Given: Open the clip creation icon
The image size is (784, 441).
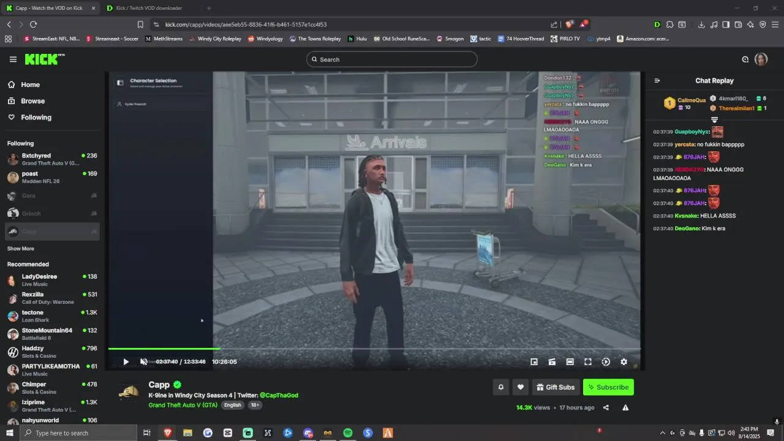Looking at the screenshot, I should coord(552,362).
